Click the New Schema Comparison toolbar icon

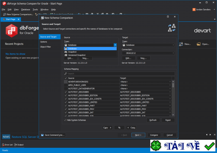pyautogui.click(x=4, y=14)
